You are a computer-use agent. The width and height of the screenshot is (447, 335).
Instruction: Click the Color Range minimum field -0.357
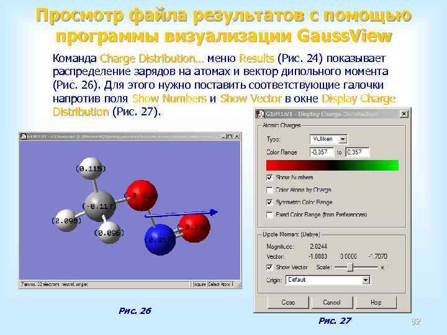tap(322, 152)
